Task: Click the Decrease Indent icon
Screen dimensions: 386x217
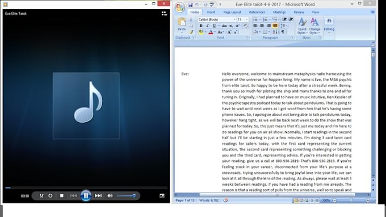Action: pos(284,19)
